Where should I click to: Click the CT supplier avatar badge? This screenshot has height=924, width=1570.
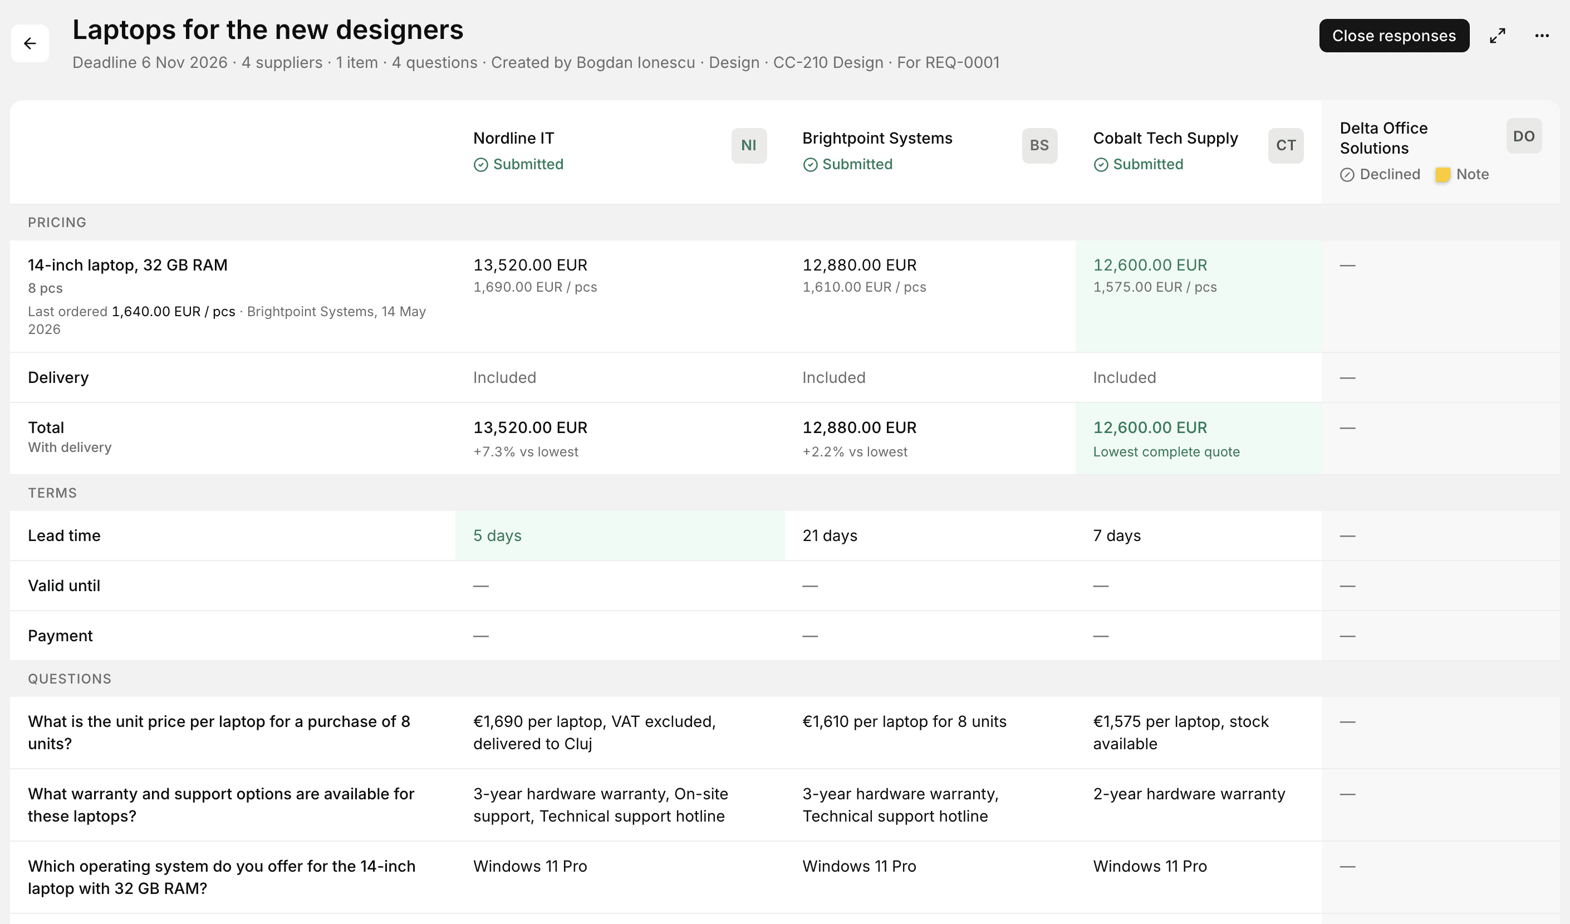coord(1286,146)
